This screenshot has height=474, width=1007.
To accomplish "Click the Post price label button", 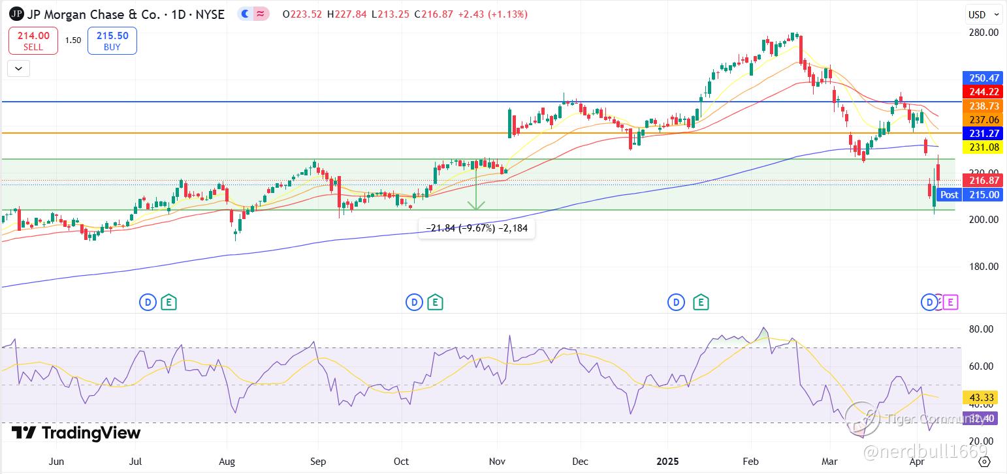I will 949,194.
